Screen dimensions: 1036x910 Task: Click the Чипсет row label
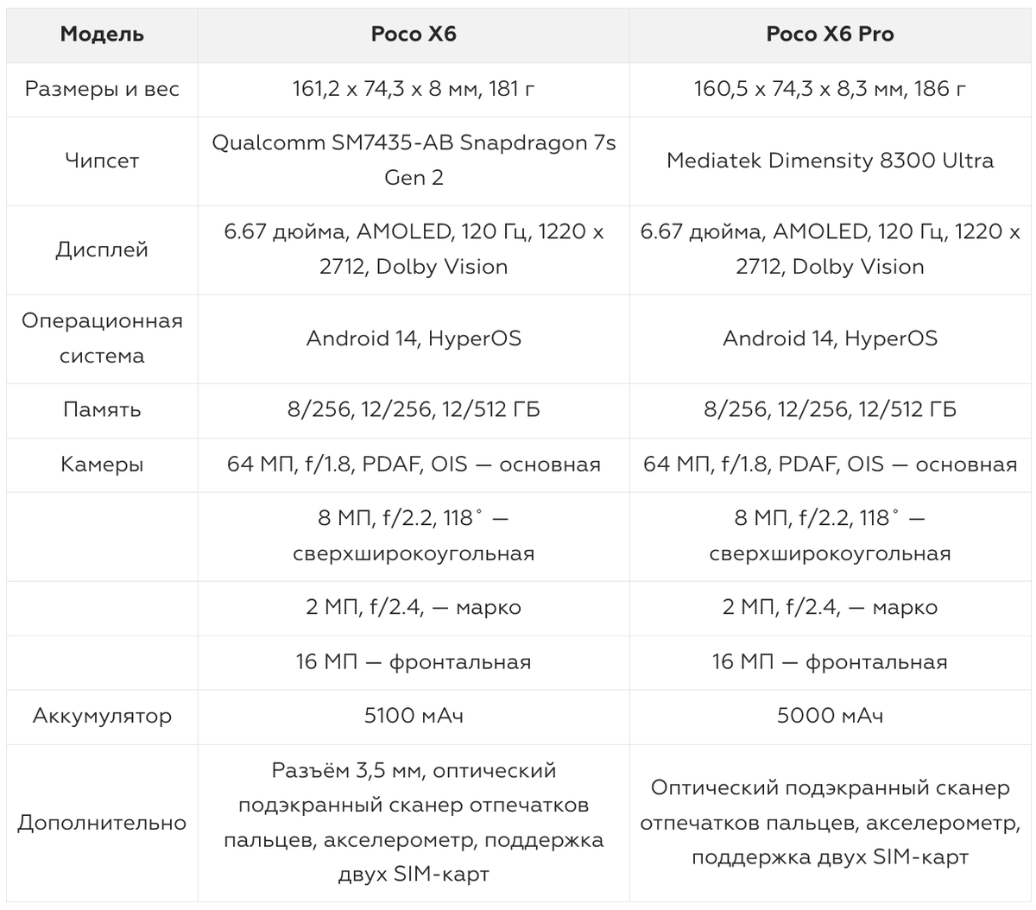click(x=102, y=161)
